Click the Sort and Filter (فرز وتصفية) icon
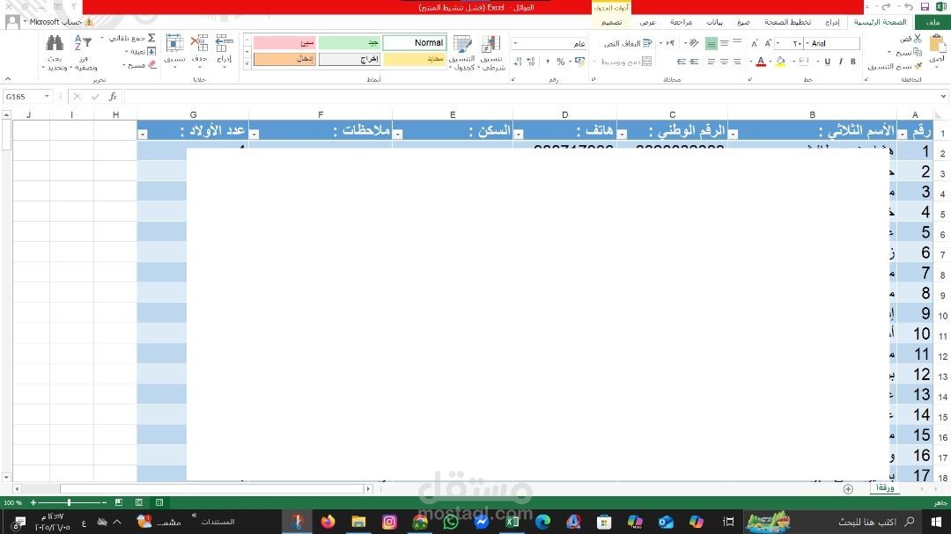The height and width of the screenshot is (534, 951). [x=83, y=43]
